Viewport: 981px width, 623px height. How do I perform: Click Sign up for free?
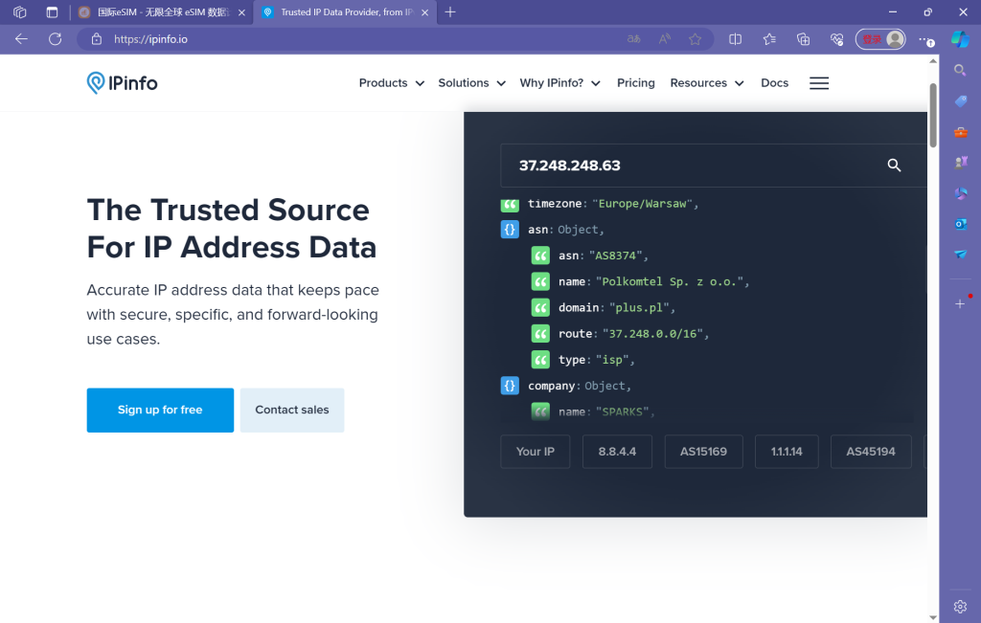160,410
